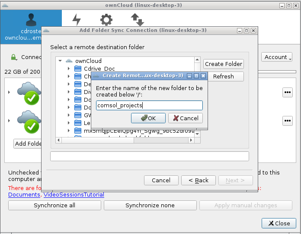
Task: Click the ownCloud root cloud icon in tree
Action: tap(69, 61)
